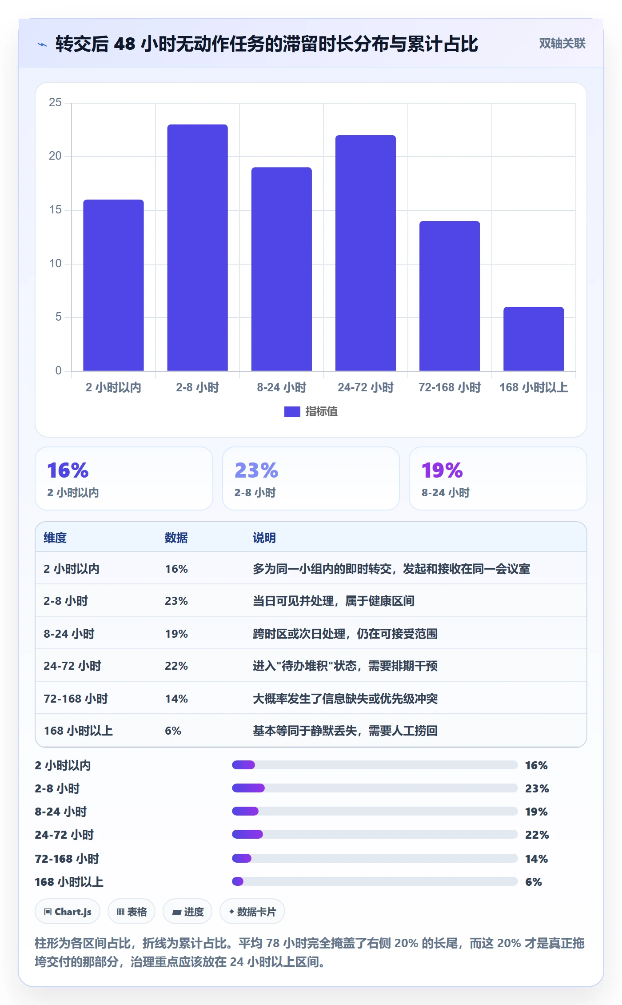Click the 数据 column header
The width and height of the screenshot is (622, 1005).
pos(176,538)
